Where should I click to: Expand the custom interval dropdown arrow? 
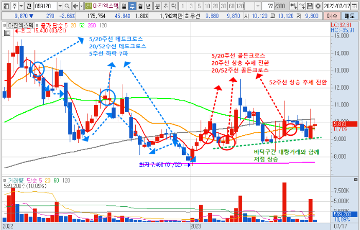258,6
